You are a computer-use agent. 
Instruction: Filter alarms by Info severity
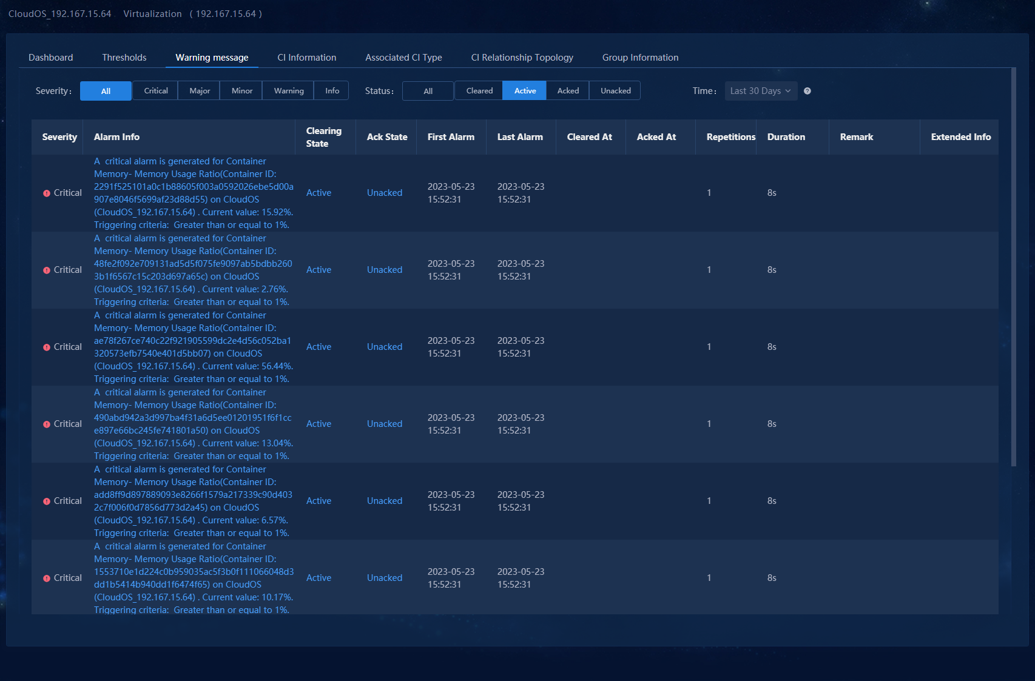tap(332, 91)
